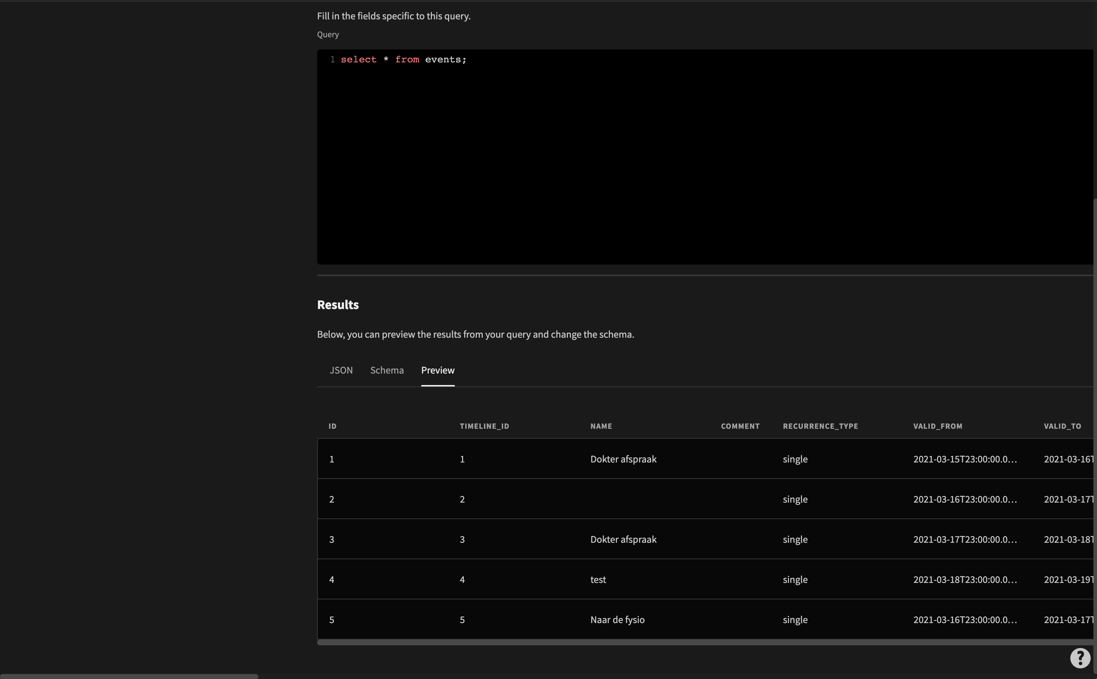Click the VALID_FROM column header

938,426
